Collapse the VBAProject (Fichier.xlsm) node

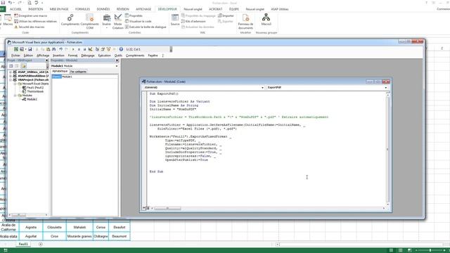[11, 79]
